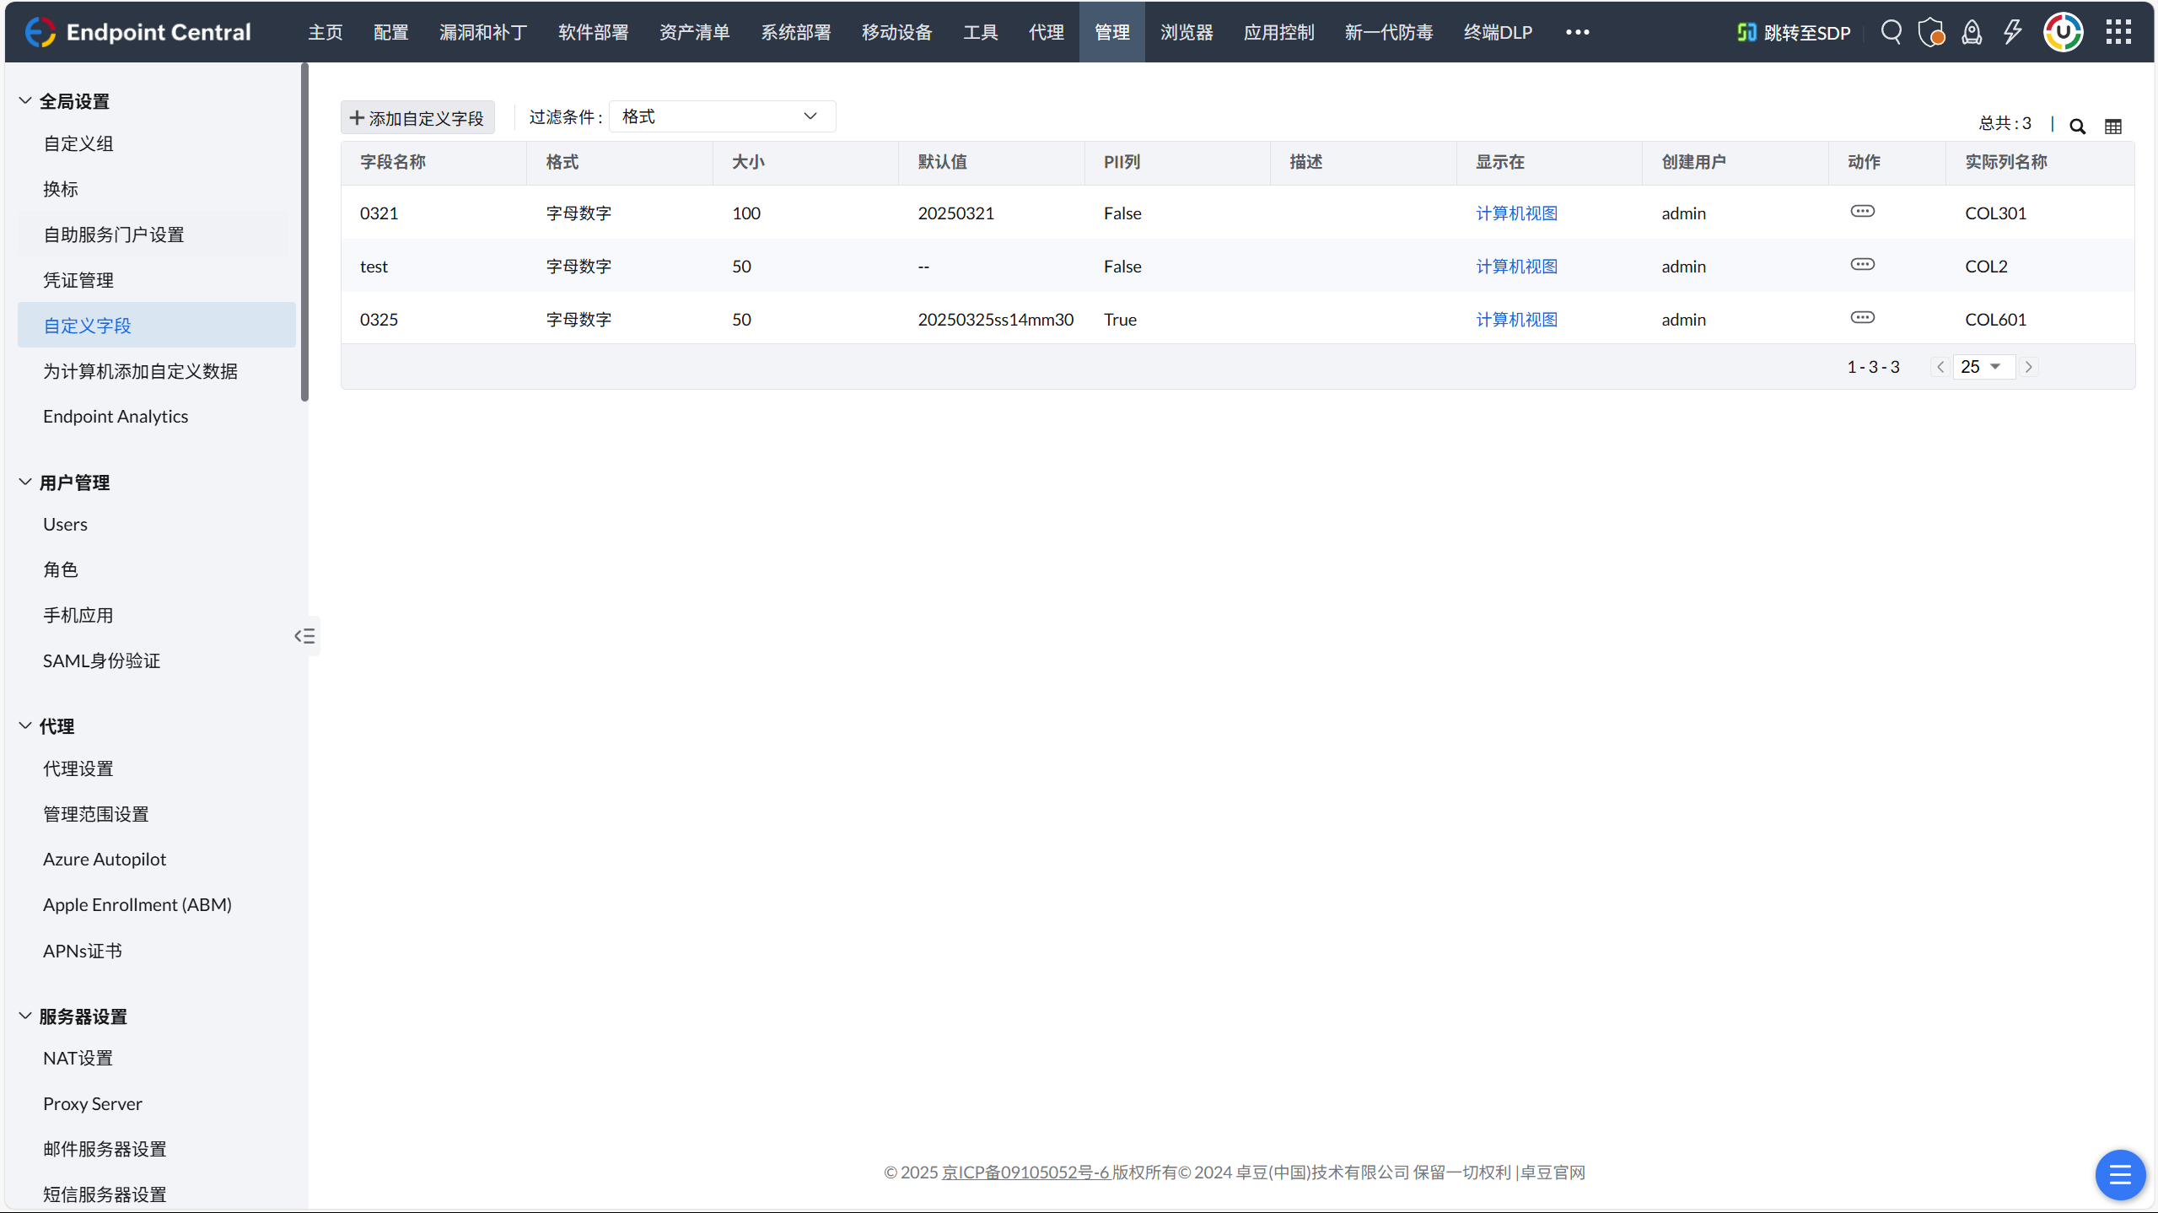This screenshot has width=2158, height=1213.
Task: Click the lightning bolt quick actions icon
Action: tap(2013, 32)
